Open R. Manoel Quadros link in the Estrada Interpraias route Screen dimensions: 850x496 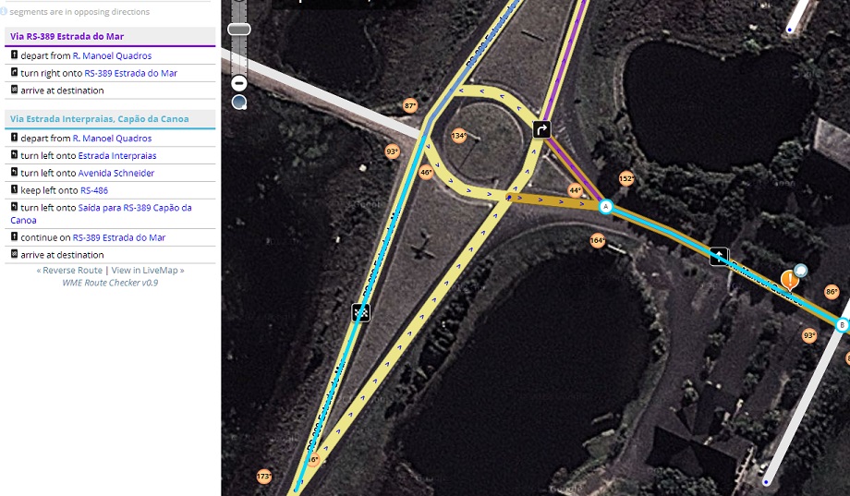tap(112, 139)
